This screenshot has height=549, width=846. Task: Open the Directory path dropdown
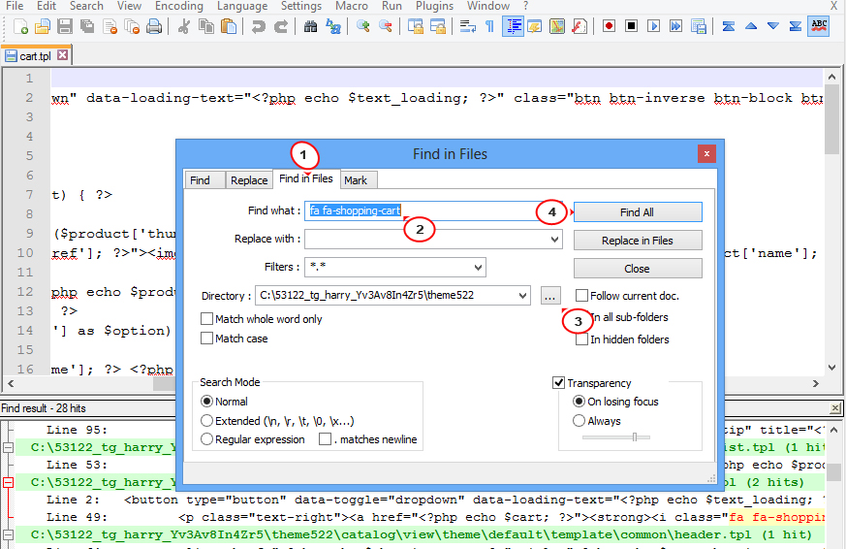tap(523, 295)
